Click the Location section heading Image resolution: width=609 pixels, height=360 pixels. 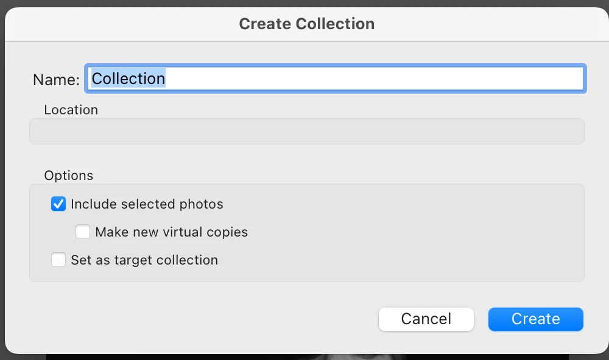coord(71,110)
